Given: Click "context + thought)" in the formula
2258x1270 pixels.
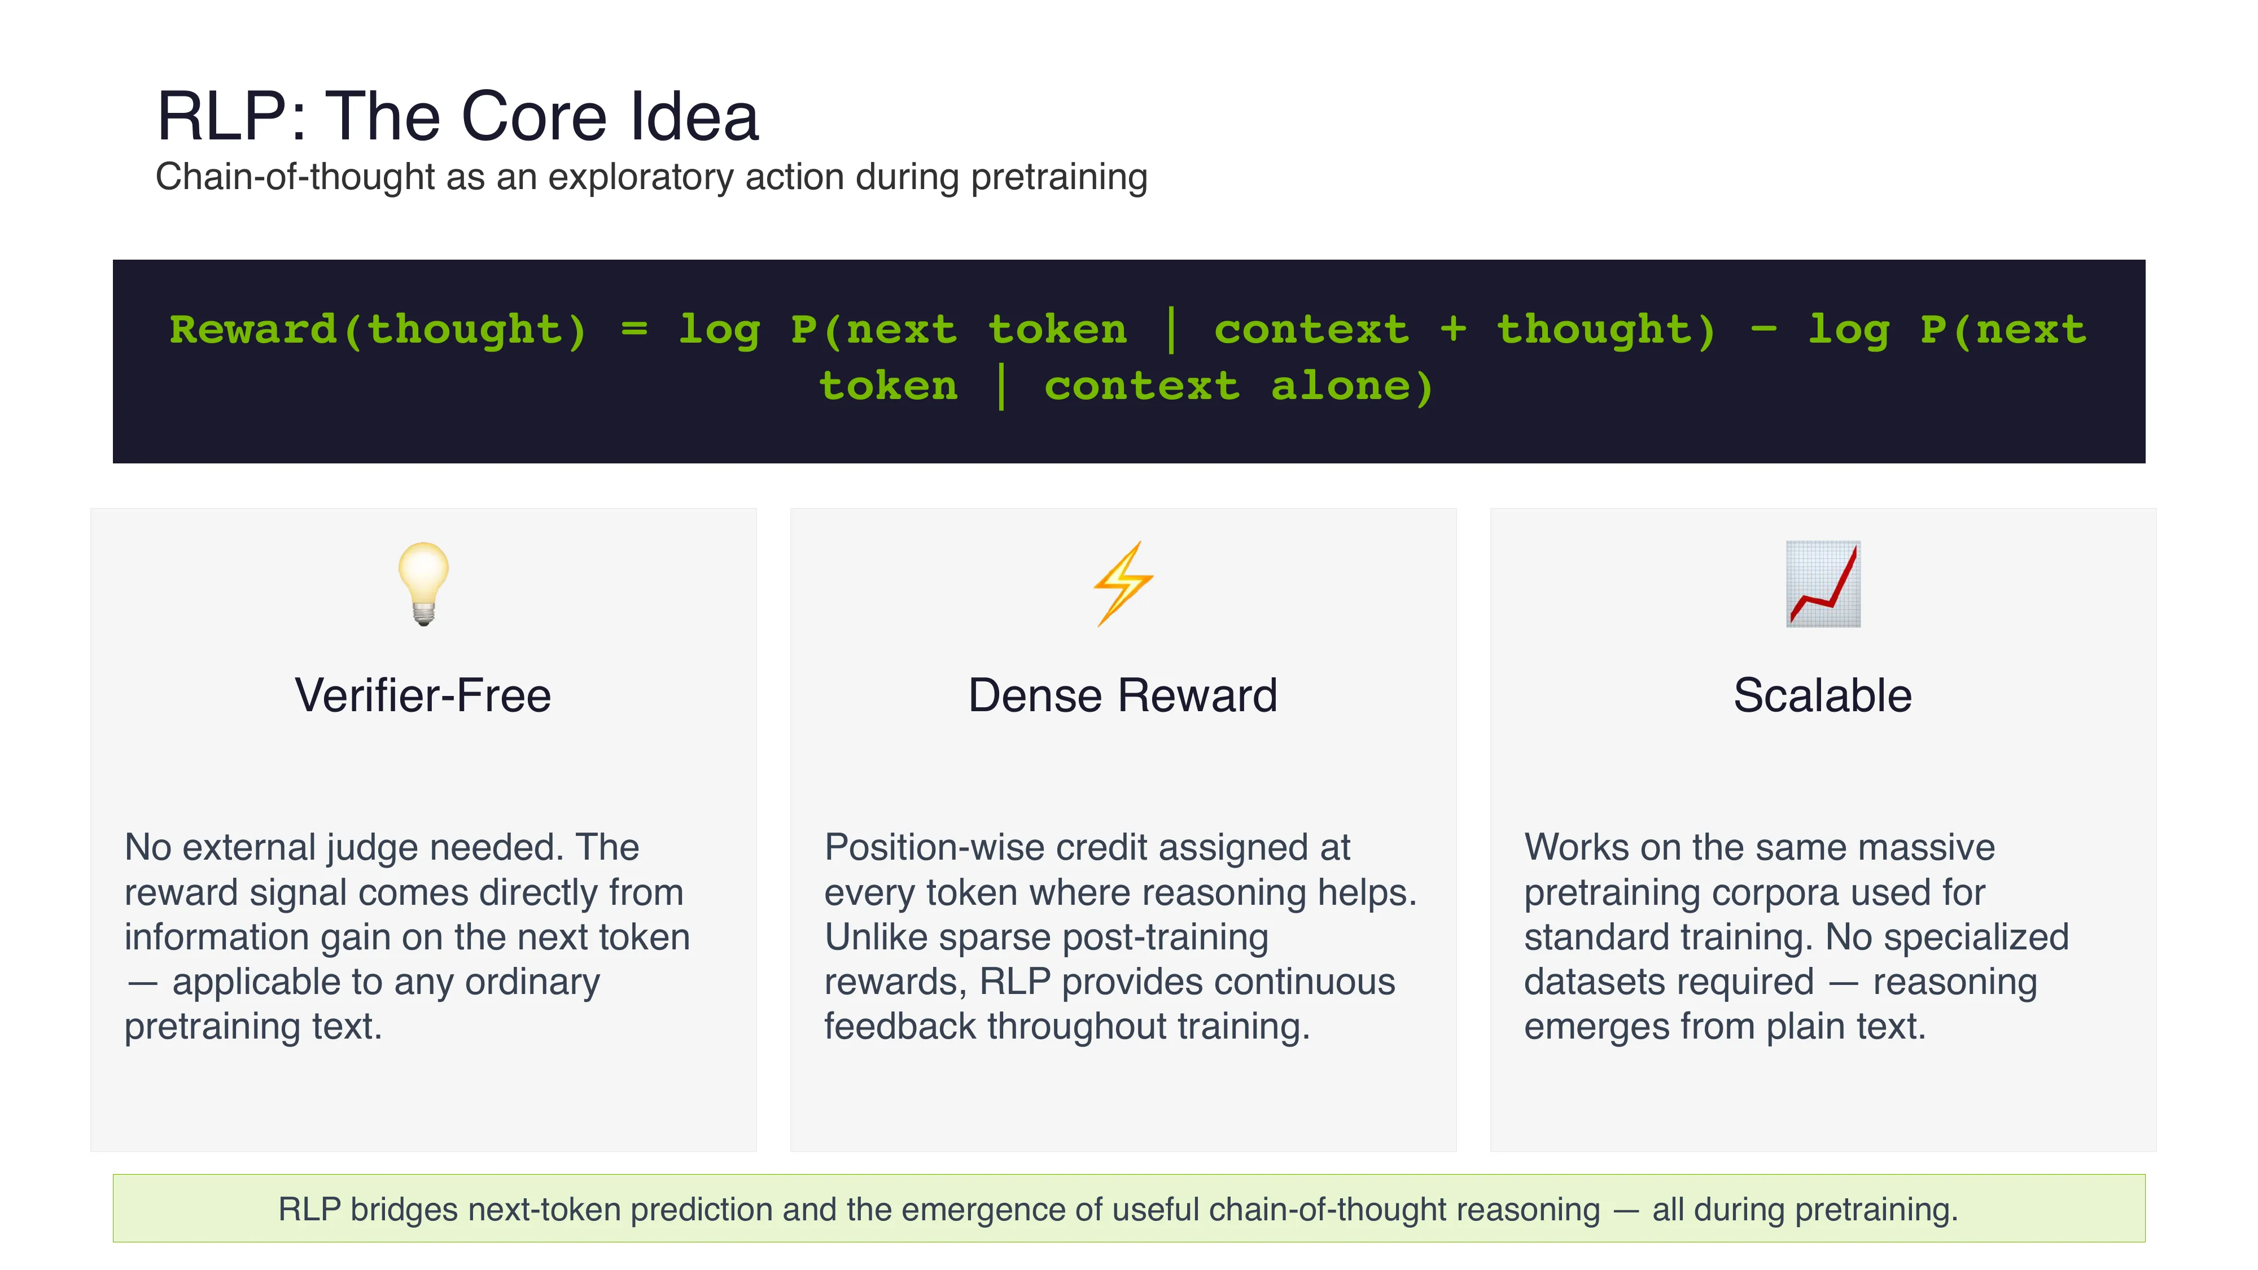Looking at the screenshot, I should click(1464, 330).
